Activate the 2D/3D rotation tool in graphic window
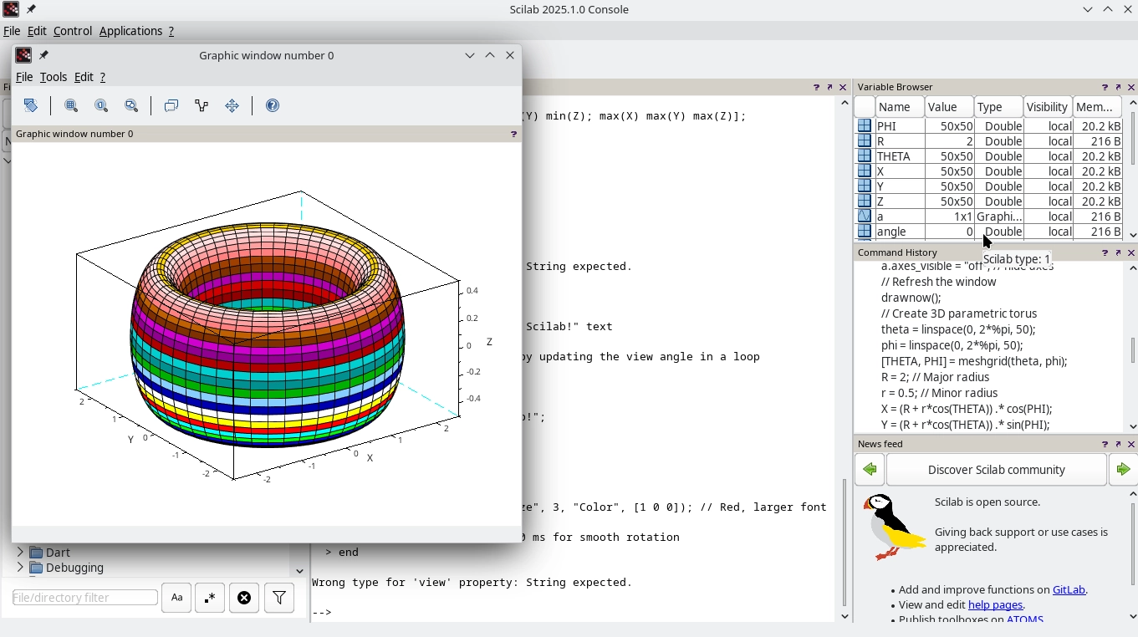 click(31, 106)
